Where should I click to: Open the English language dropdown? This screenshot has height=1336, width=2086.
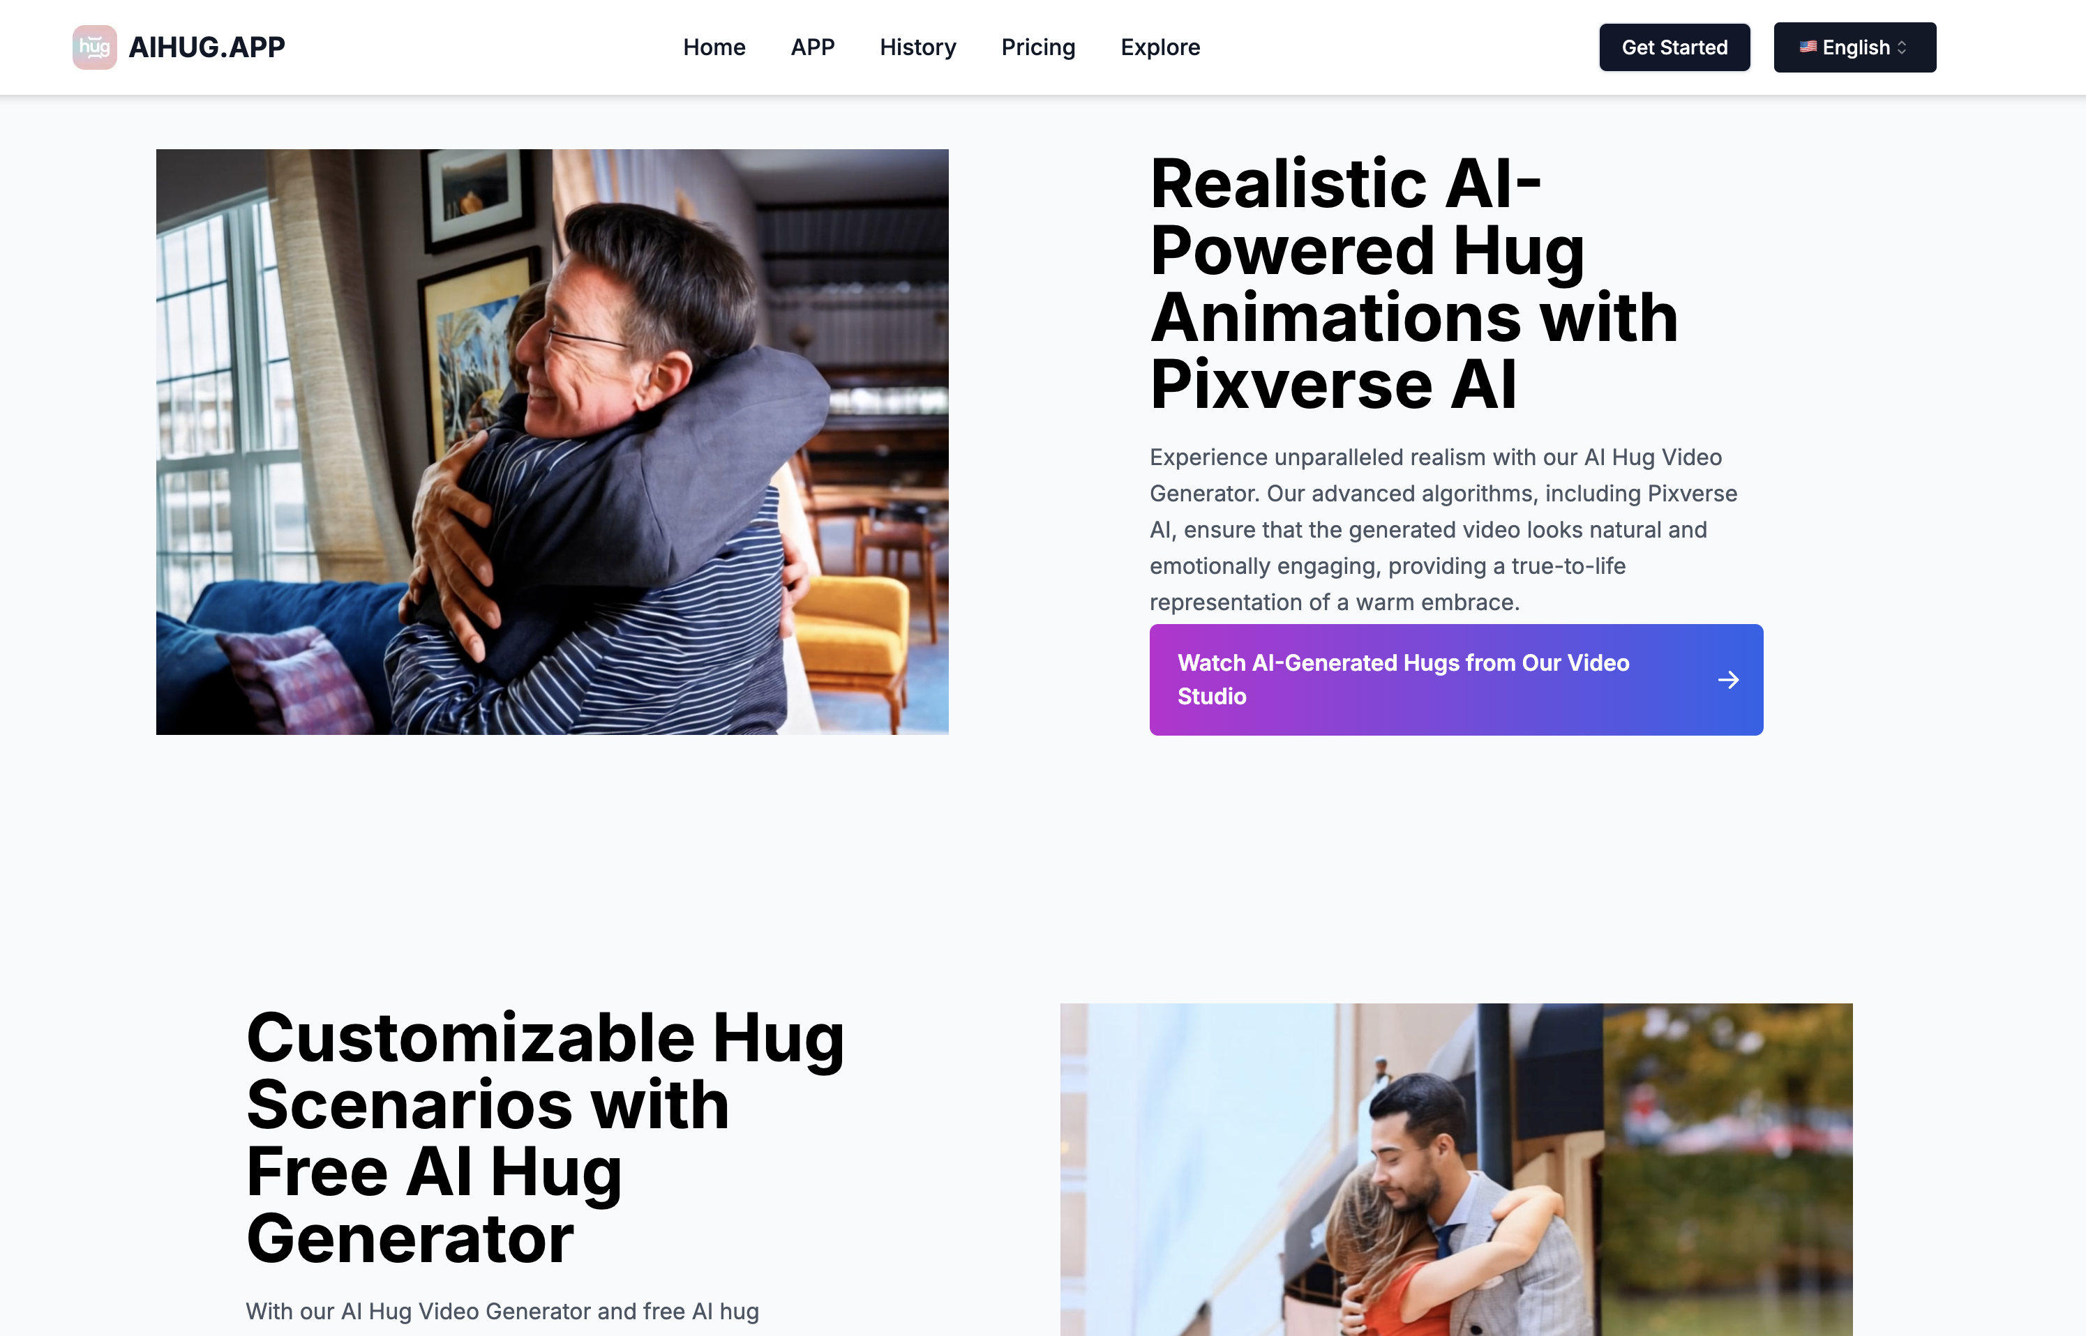[x=1854, y=47]
